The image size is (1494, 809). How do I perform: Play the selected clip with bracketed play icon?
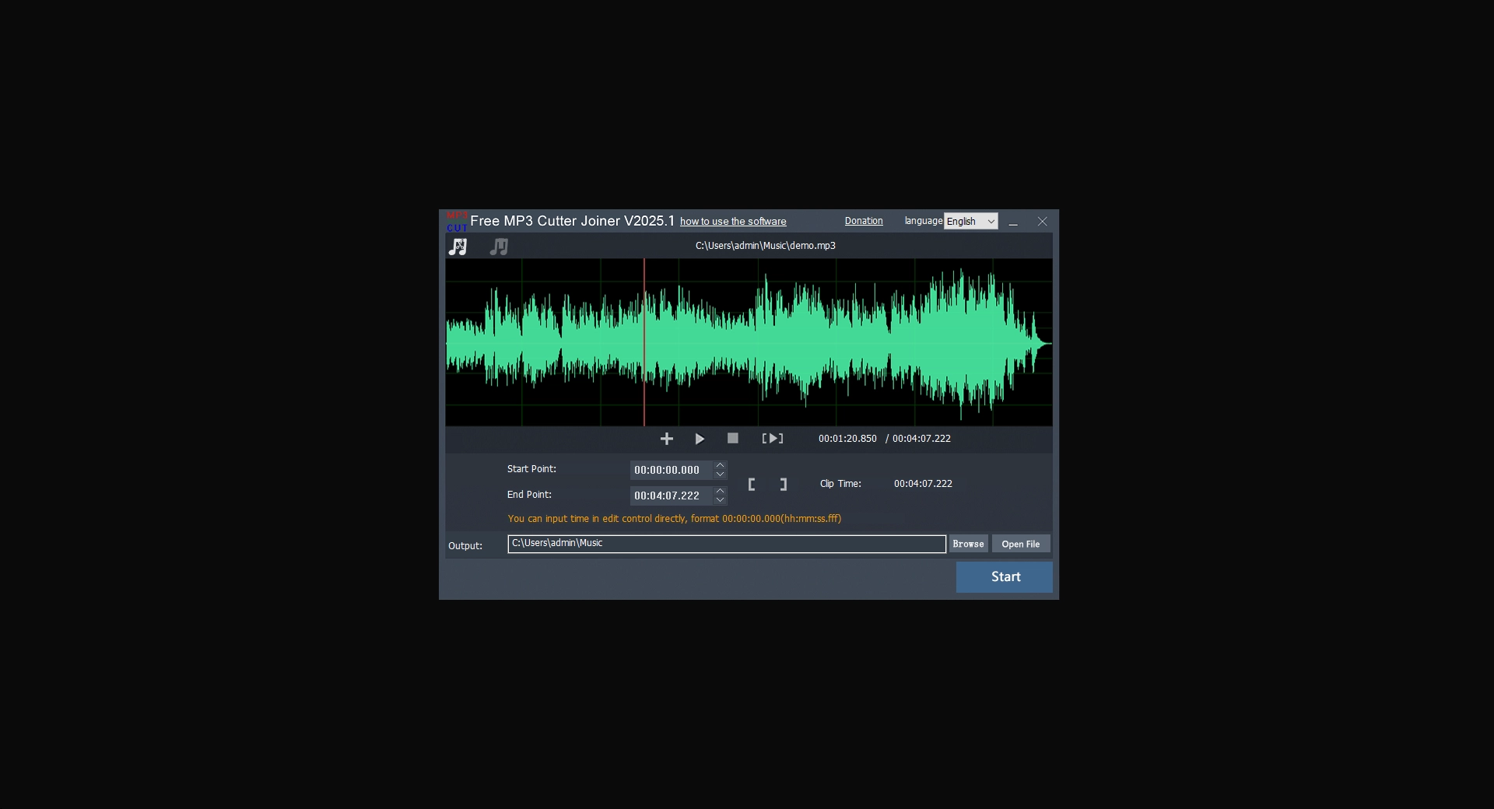tap(771, 438)
